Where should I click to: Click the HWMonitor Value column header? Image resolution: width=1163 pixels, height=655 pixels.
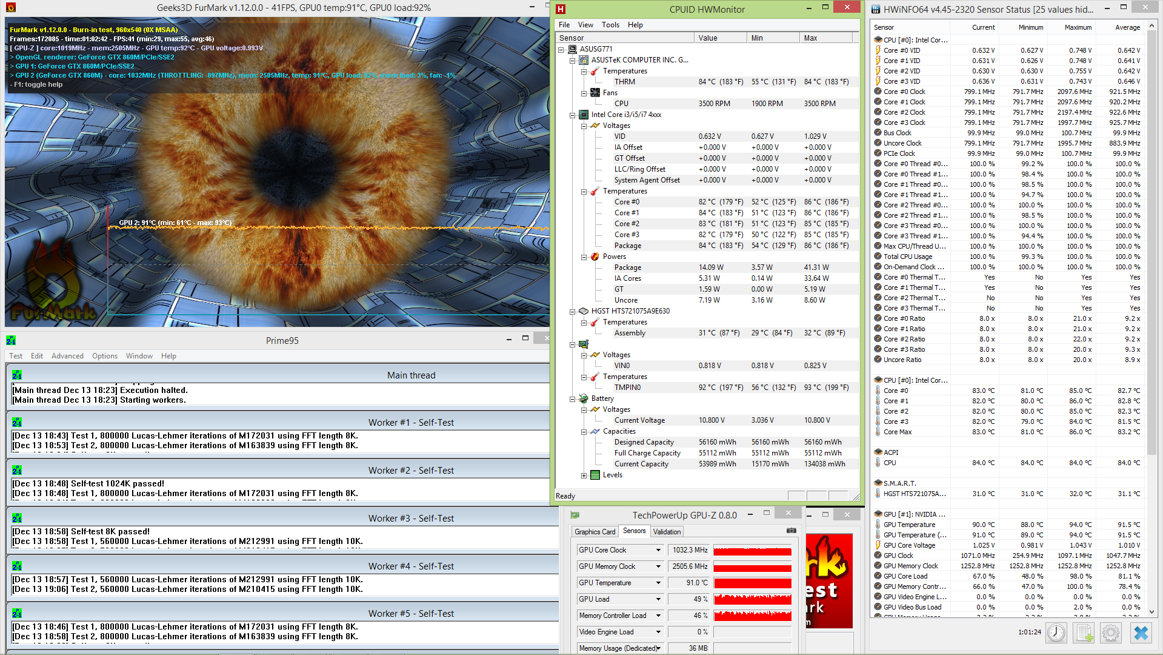click(x=720, y=38)
